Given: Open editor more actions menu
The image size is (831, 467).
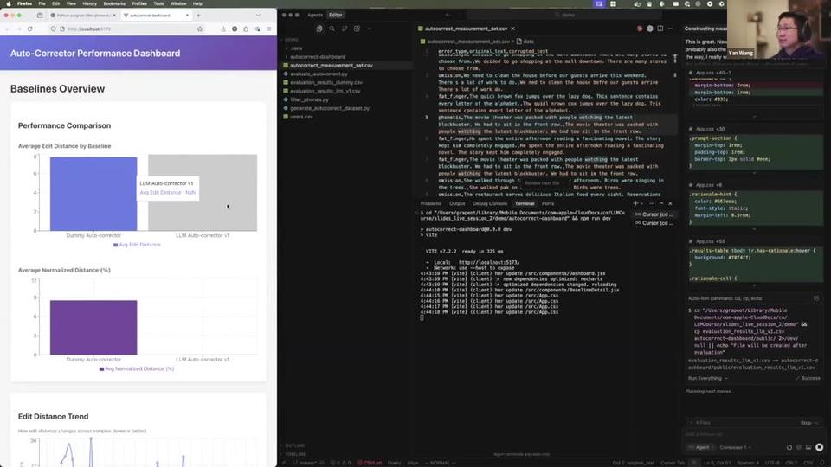Looking at the screenshot, I should pyautogui.click(x=670, y=29).
